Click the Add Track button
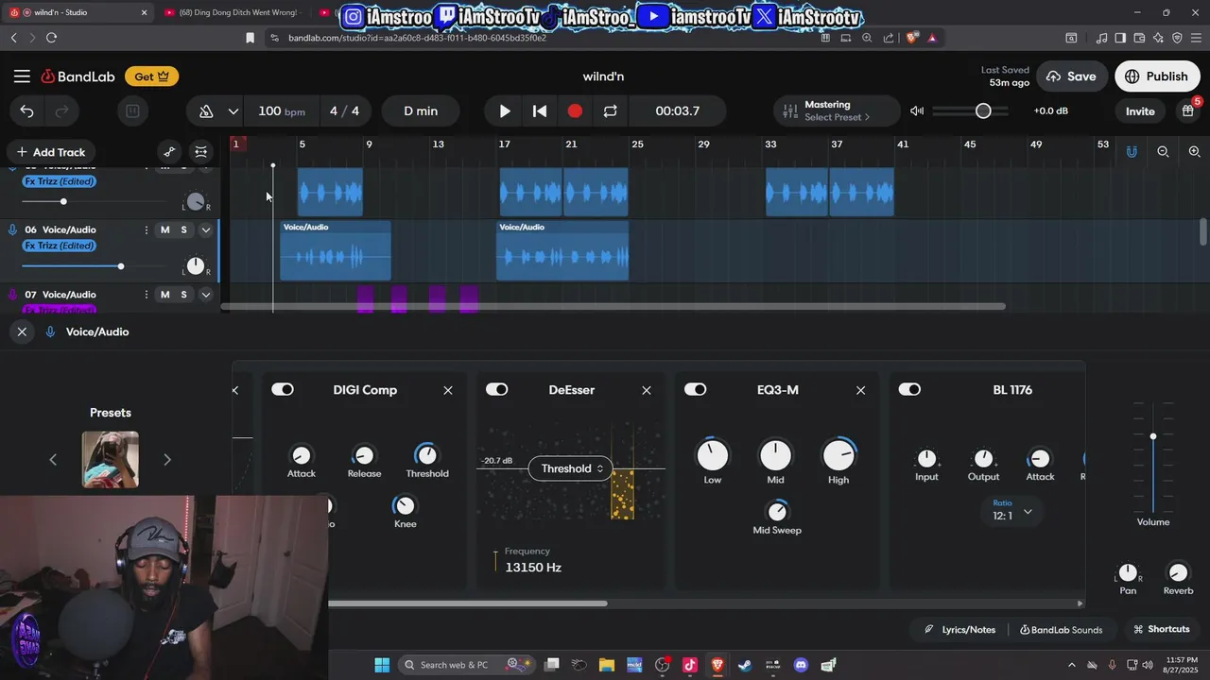The width and height of the screenshot is (1210, 680). click(x=51, y=152)
